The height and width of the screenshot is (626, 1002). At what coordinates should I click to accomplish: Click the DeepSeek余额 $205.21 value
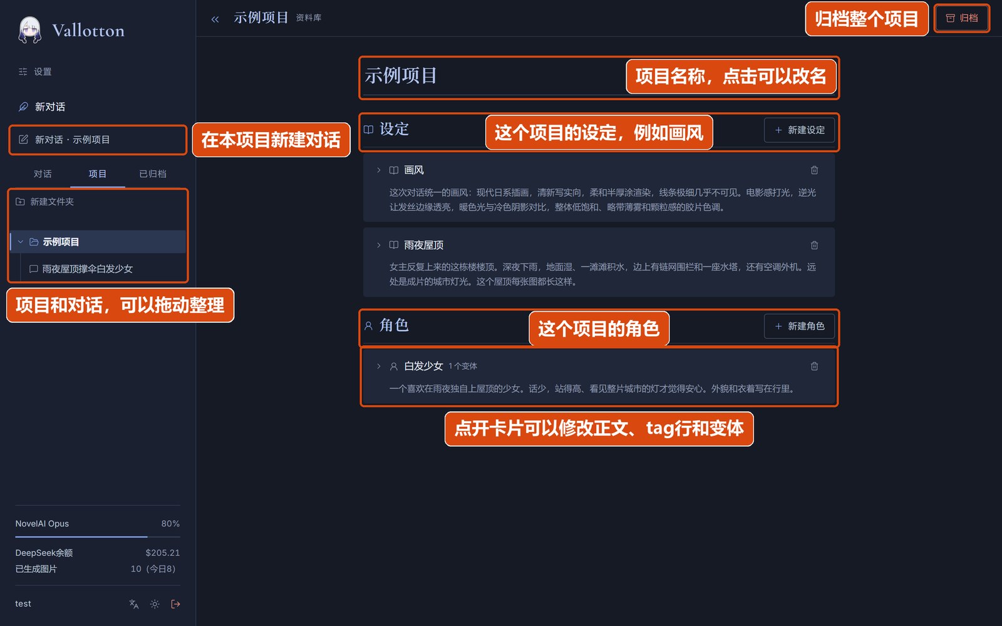[x=163, y=553]
